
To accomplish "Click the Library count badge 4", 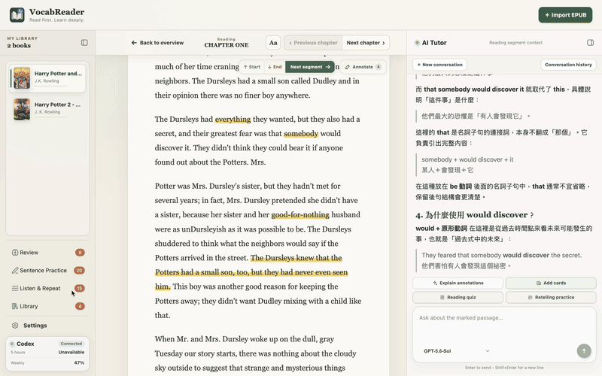I will coord(80,306).
